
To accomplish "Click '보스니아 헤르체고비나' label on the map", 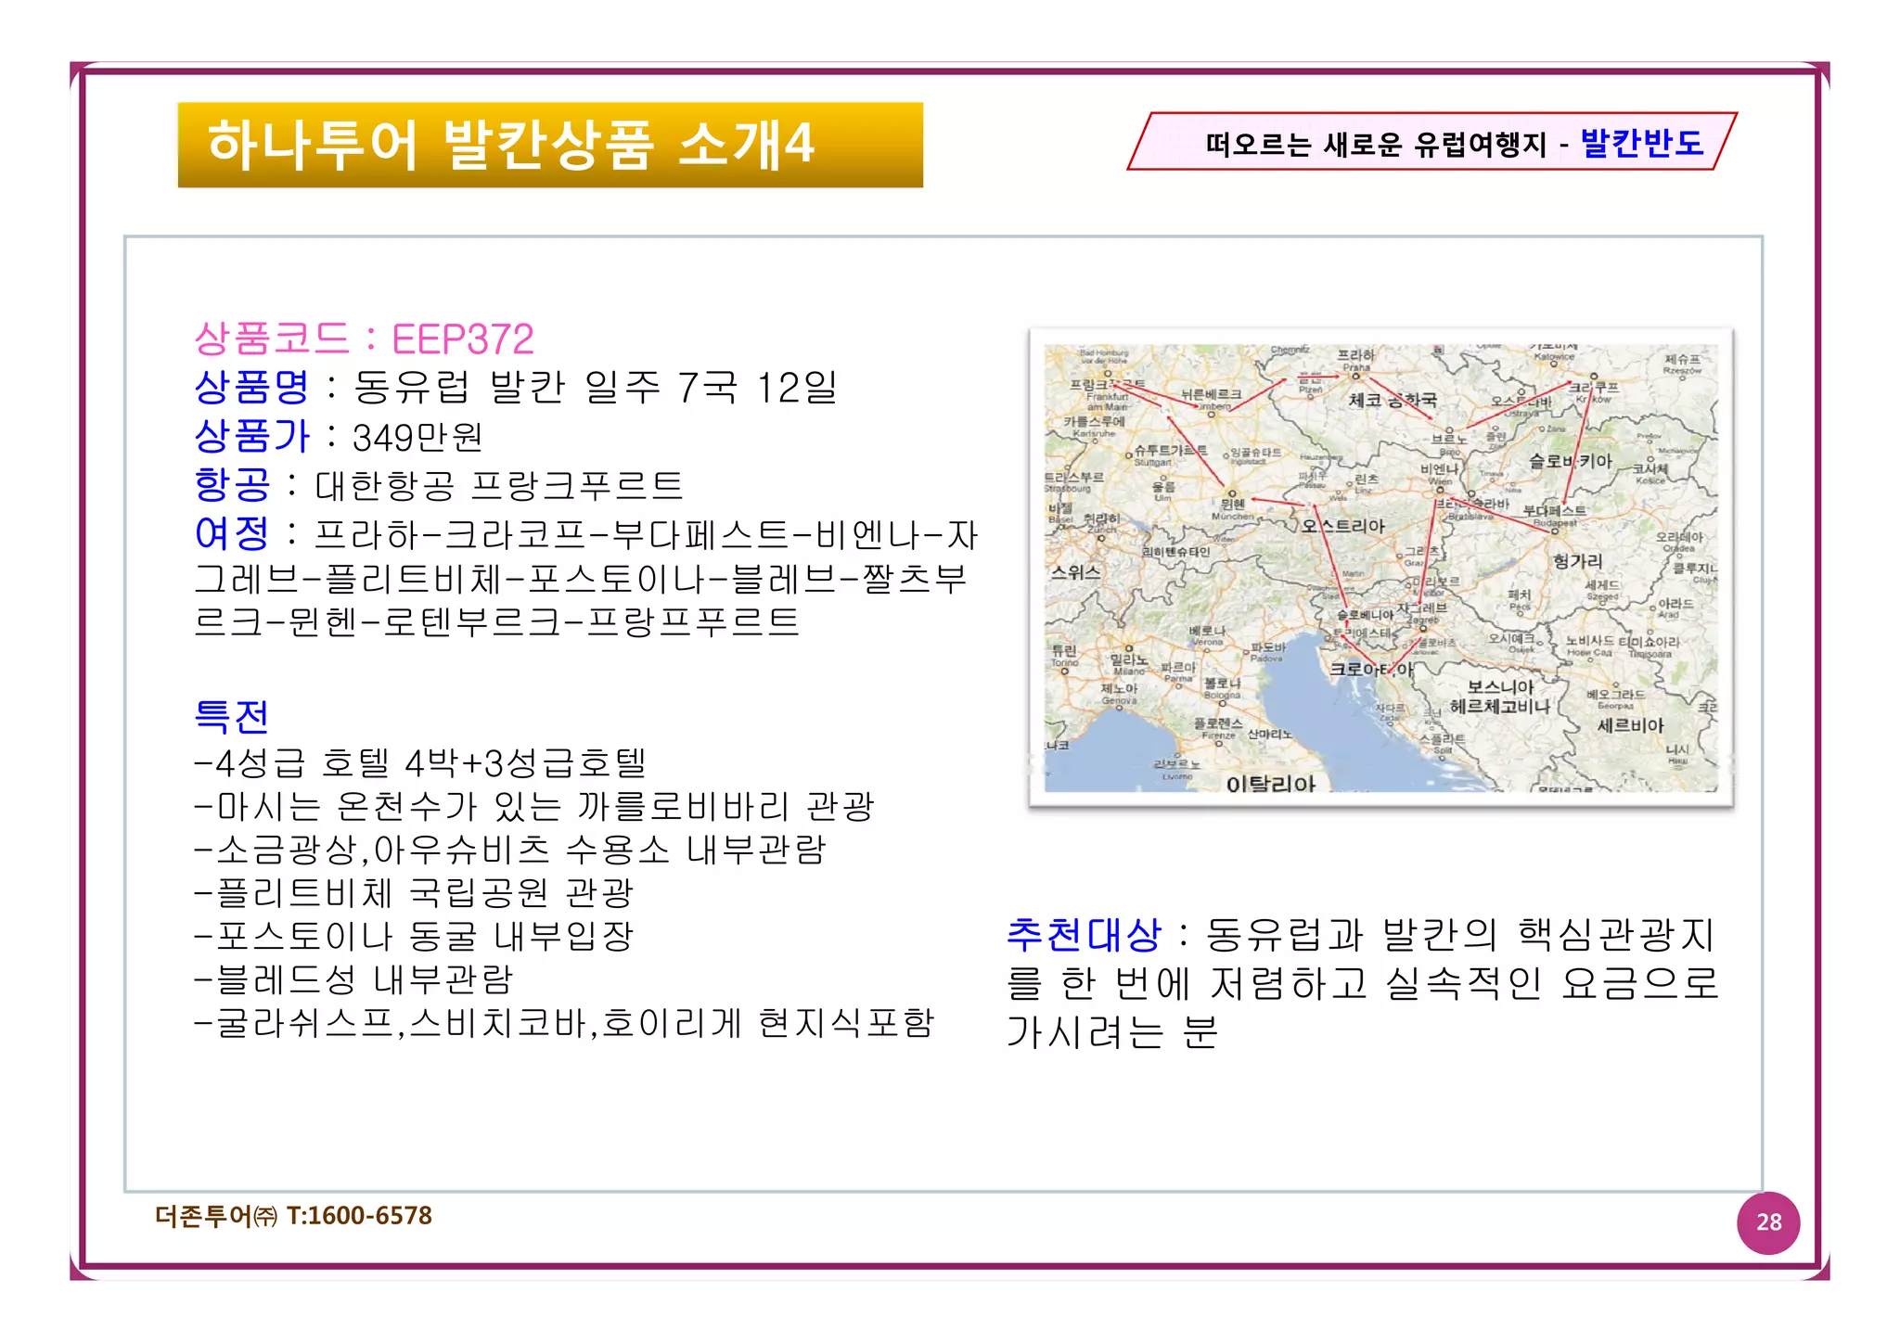I will pos(1500,697).
